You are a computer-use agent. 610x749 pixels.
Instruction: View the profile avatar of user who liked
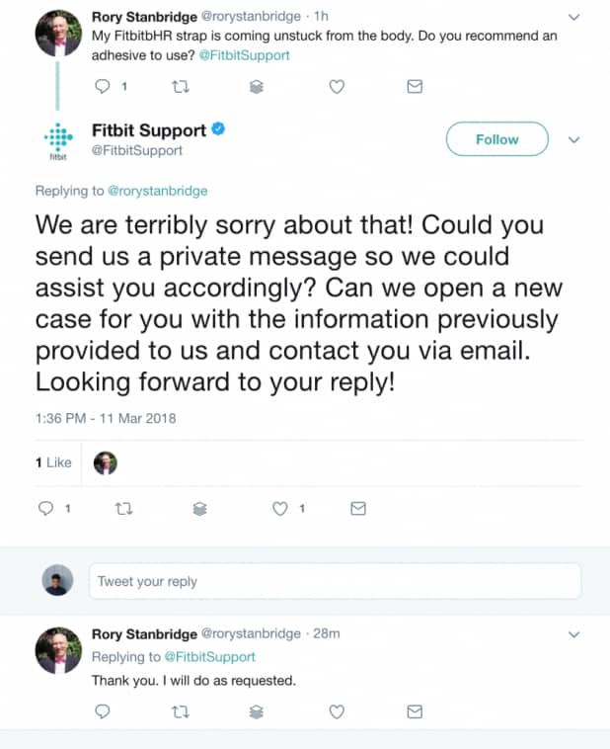point(105,462)
